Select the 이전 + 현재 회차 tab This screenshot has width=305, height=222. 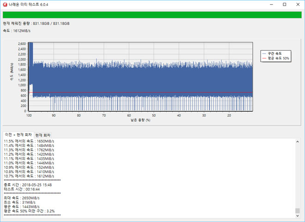click(18, 135)
